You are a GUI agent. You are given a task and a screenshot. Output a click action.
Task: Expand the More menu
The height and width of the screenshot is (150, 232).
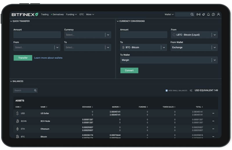click(90, 15)
